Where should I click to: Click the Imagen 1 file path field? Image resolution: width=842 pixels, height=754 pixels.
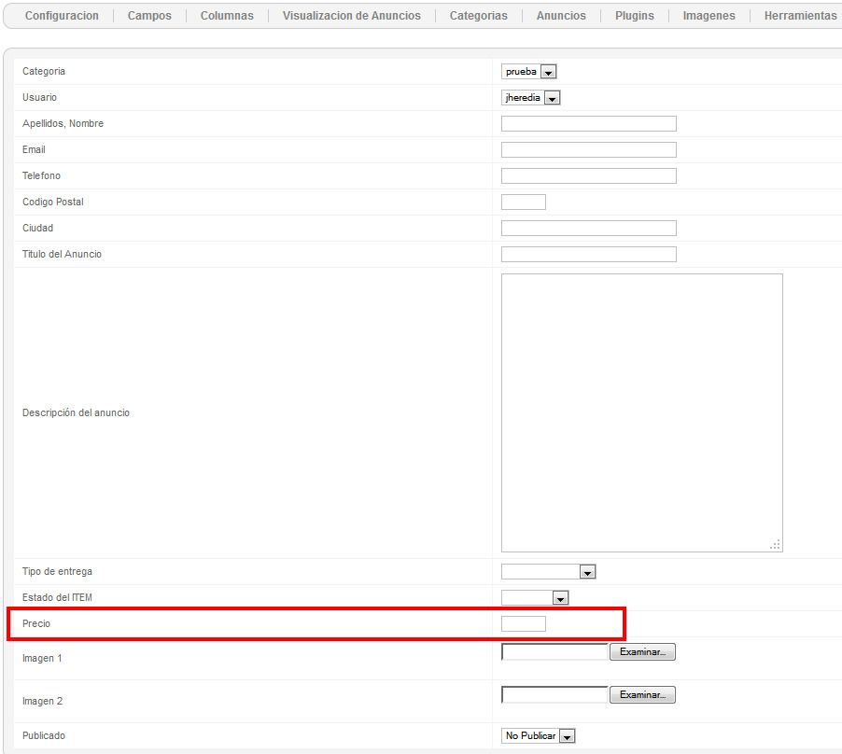pyautogui.click(x=554, y=652)
